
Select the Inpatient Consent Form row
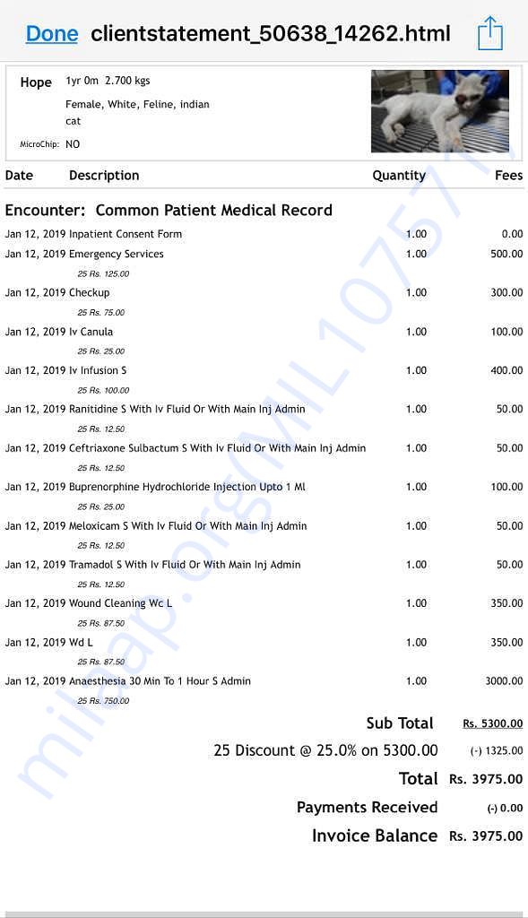tap(264, 234)
